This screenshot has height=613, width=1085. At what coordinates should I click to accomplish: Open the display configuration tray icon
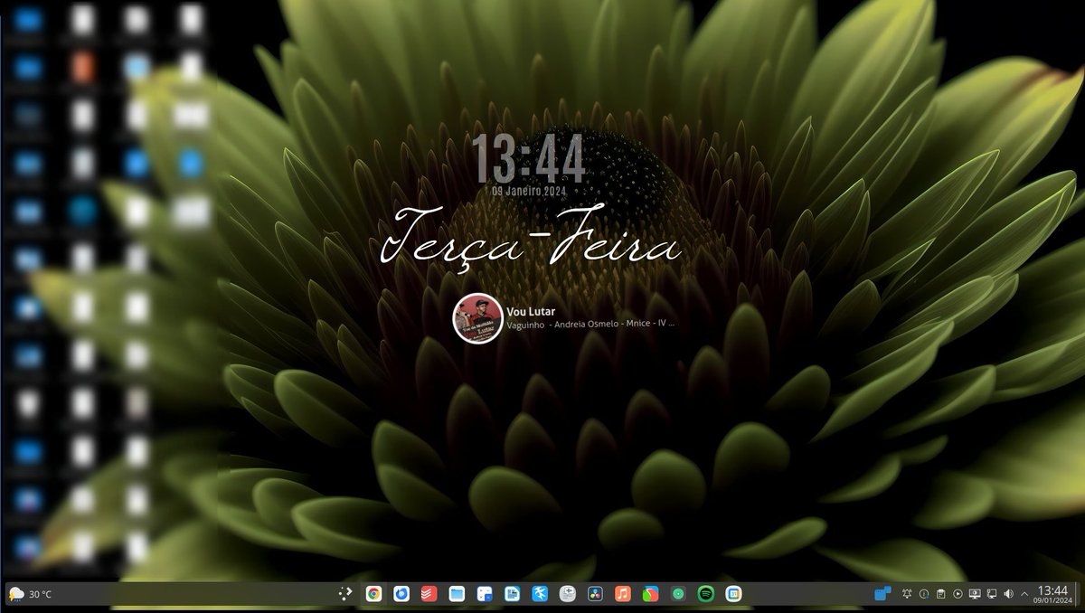(x=975, y=594)
